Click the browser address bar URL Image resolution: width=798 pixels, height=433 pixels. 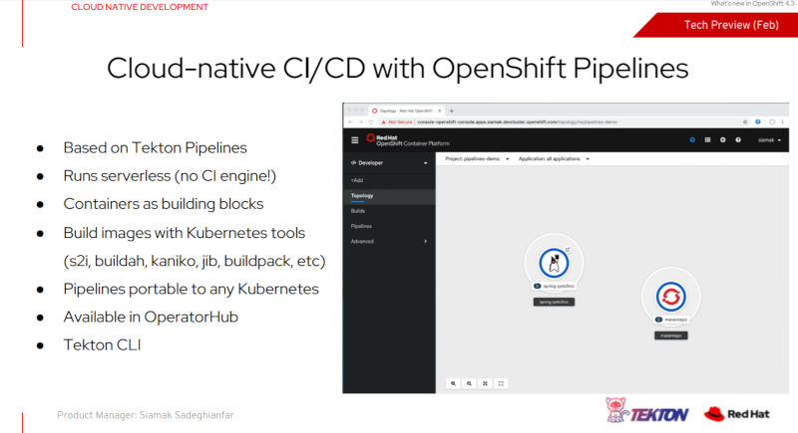pyautogui.click(x=517, y=121)
